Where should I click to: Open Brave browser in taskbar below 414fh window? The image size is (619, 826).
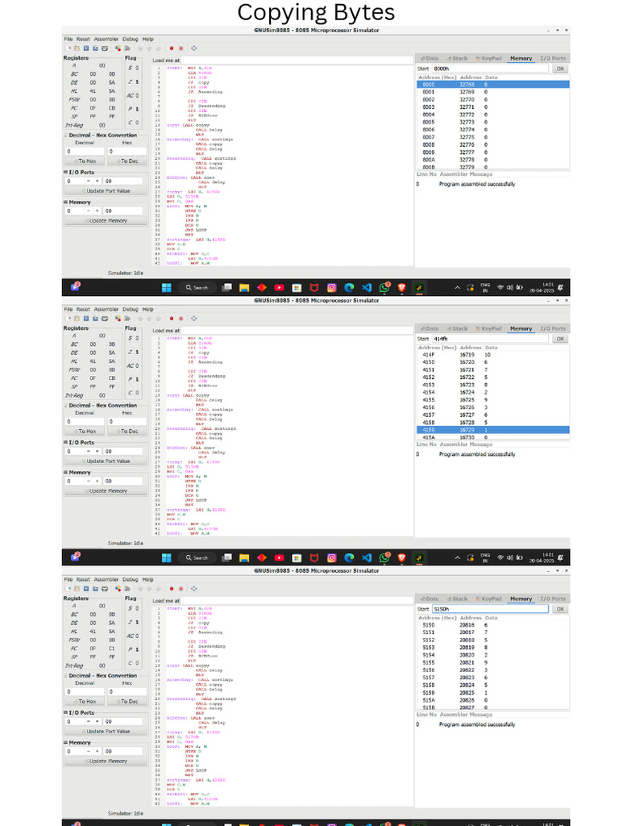click(x=401, y=558)
